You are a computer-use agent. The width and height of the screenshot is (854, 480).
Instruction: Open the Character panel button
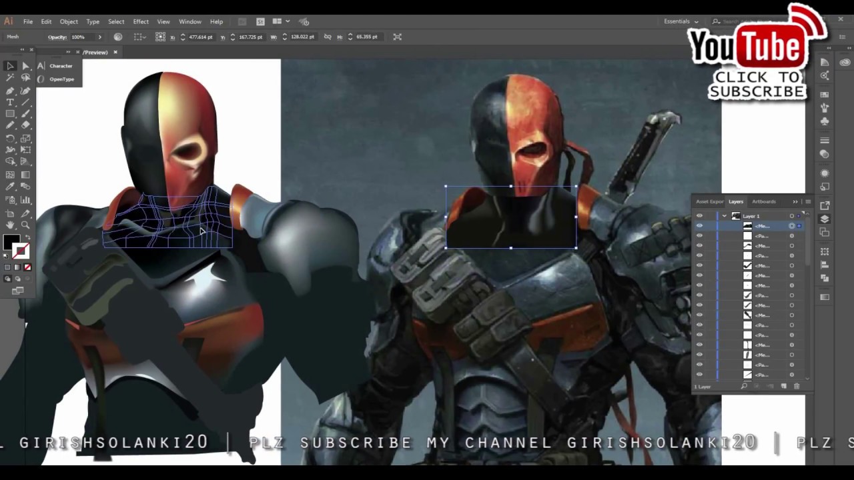click(x=55, y=66)
